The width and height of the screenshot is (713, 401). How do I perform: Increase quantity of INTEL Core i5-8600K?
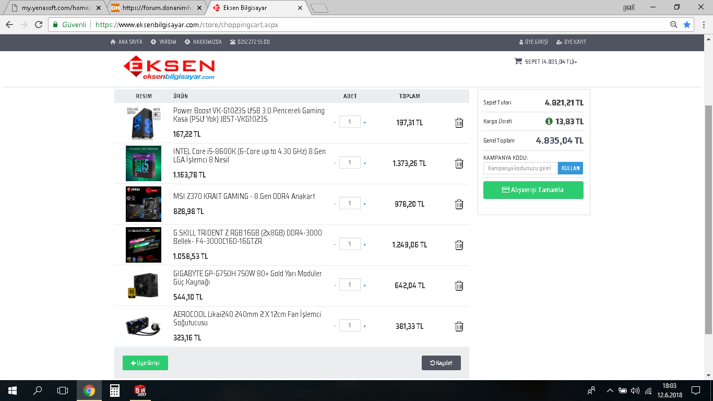coord(365,163)
